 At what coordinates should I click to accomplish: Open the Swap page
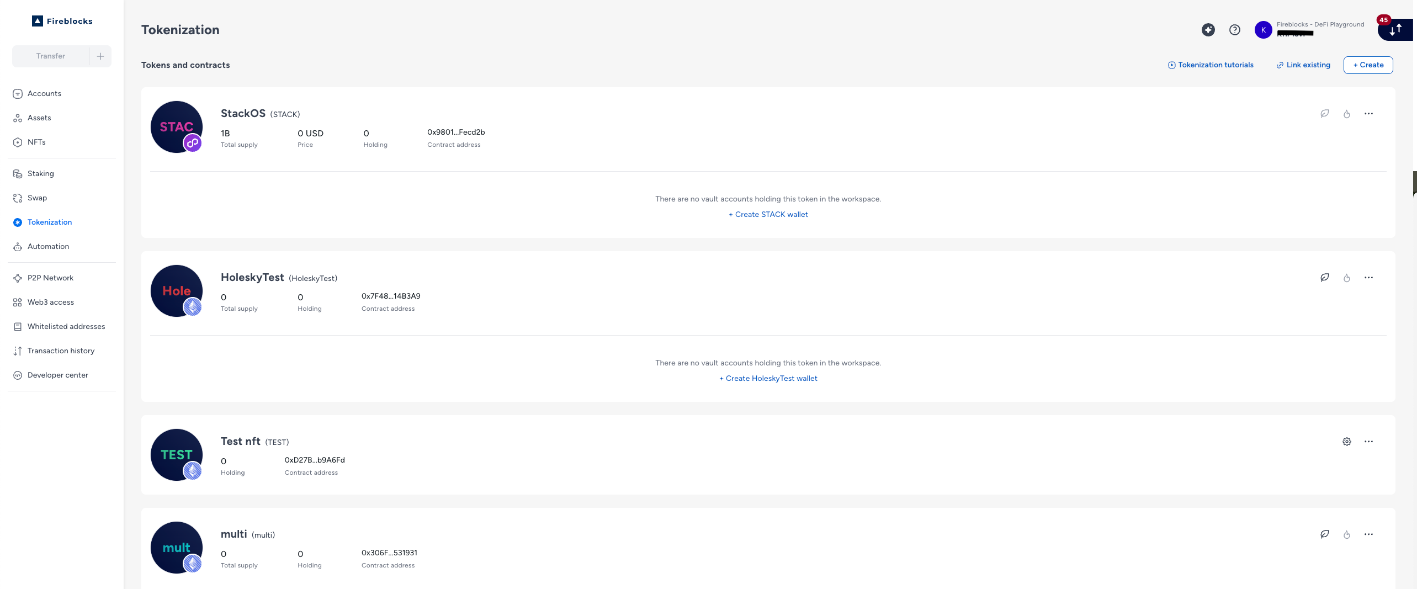coord(37,198)
